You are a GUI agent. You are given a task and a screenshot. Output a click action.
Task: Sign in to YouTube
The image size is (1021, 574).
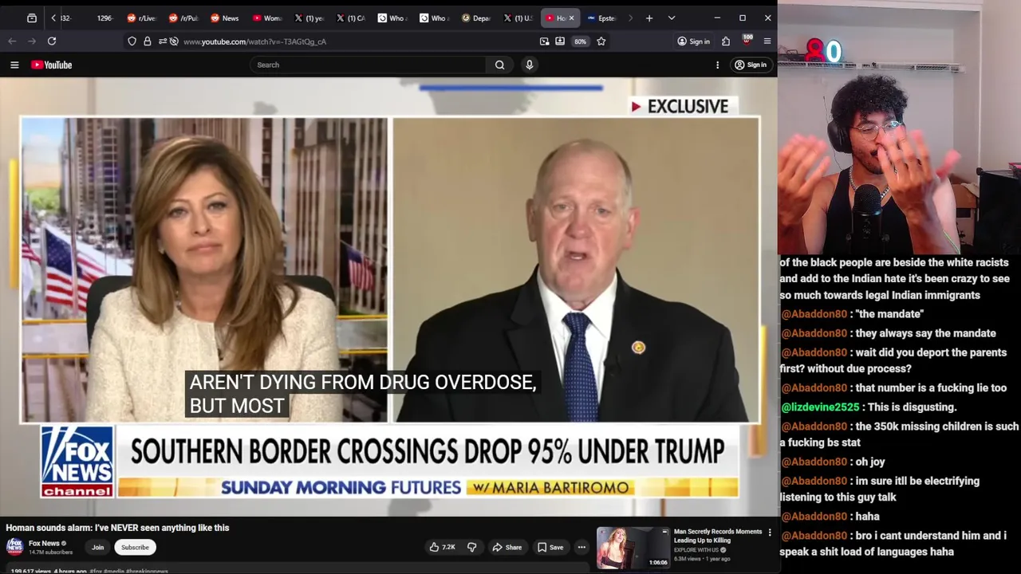[751, 65]
